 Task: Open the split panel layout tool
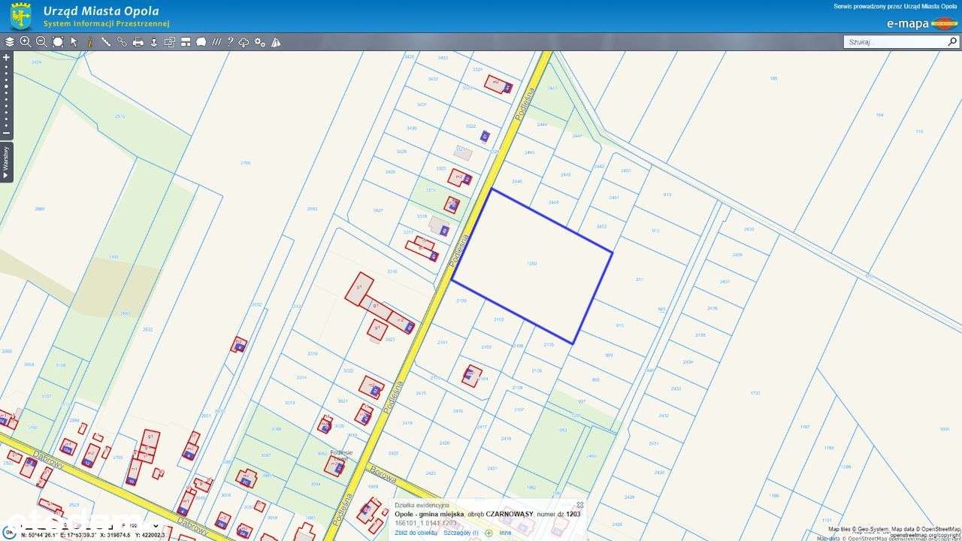pyautogui.click(x=186, y=42)
